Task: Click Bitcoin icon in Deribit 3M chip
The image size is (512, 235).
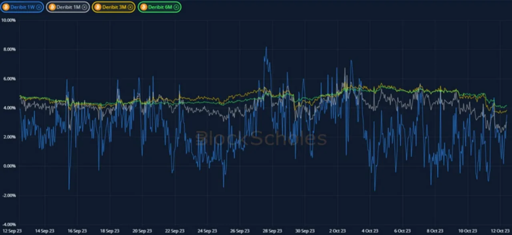Action: [97, 7]
